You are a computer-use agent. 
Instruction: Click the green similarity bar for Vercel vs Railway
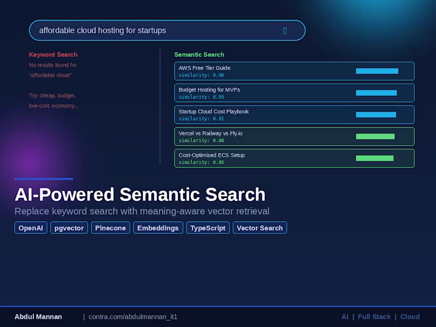coord(375,137)
